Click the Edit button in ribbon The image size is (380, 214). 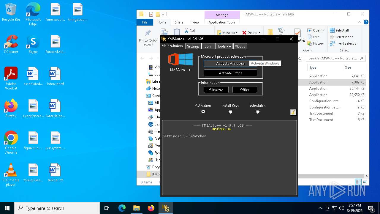[313, 37]
